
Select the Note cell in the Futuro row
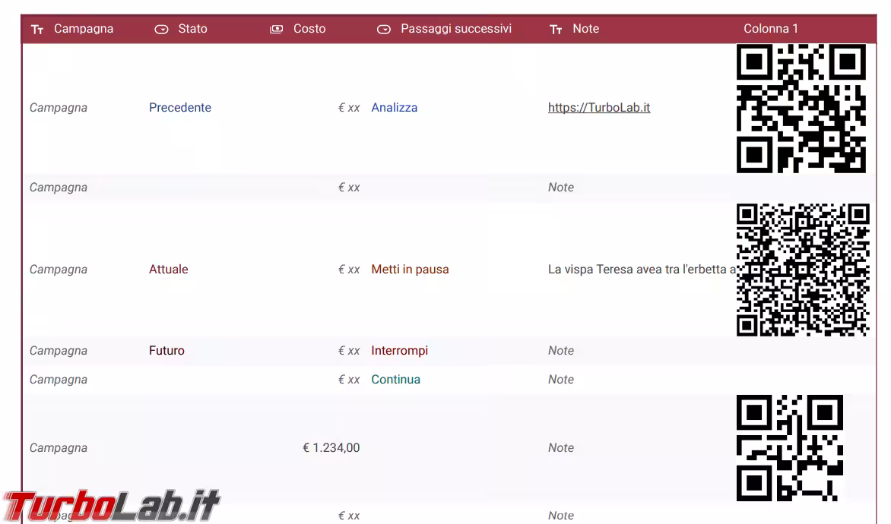[x=561, y=351]
